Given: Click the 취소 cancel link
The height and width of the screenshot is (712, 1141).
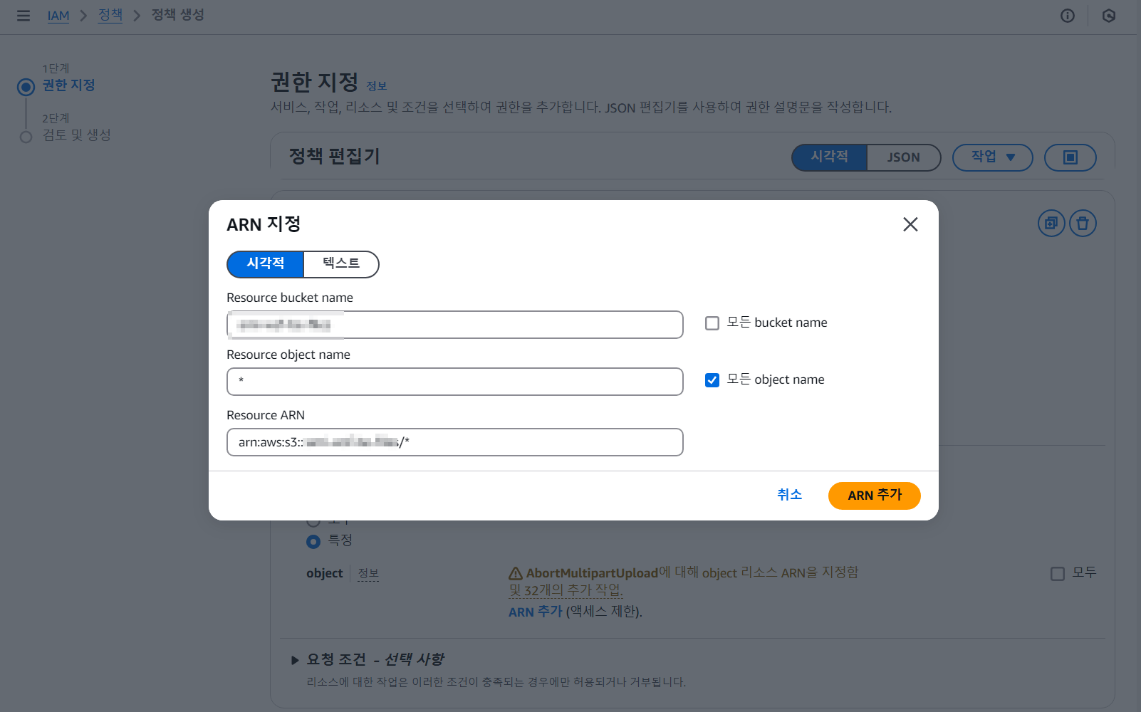Looking at the screenshot, I should click(789, 495).
